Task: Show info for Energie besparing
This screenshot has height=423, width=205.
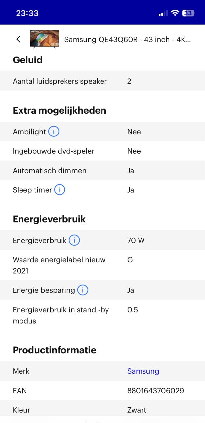Action: (x=83, y=290)
